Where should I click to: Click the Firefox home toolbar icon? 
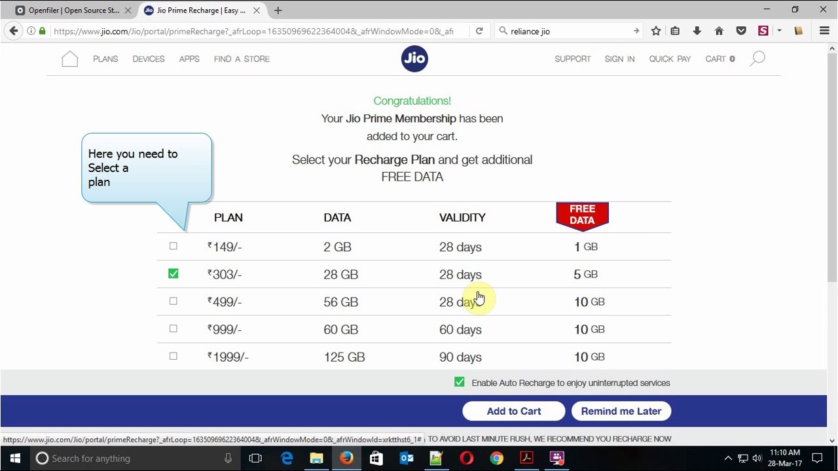pyautogui.click(x=719, y=31)
